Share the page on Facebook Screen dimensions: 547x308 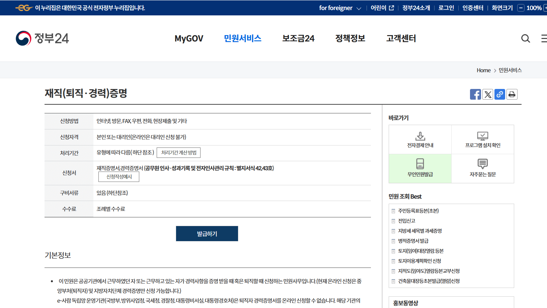475,94
